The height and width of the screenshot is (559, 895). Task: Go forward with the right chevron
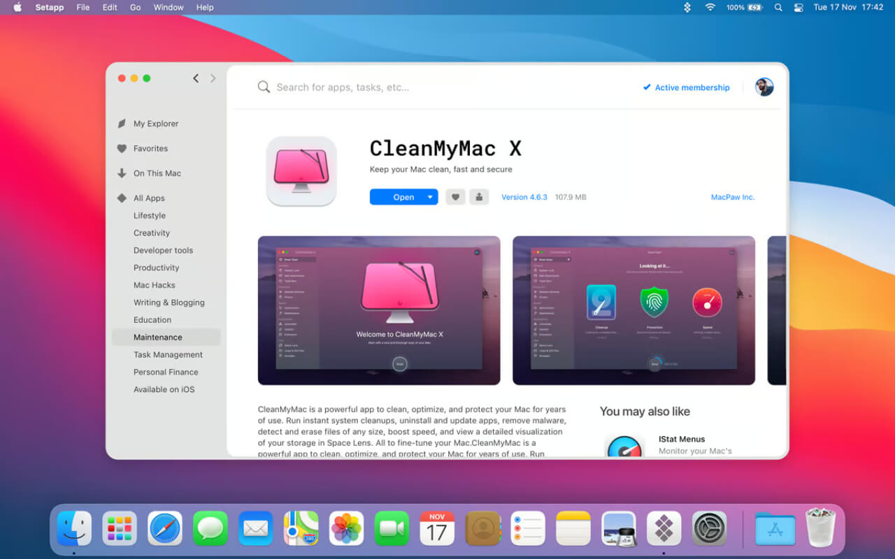click(213, 78)
